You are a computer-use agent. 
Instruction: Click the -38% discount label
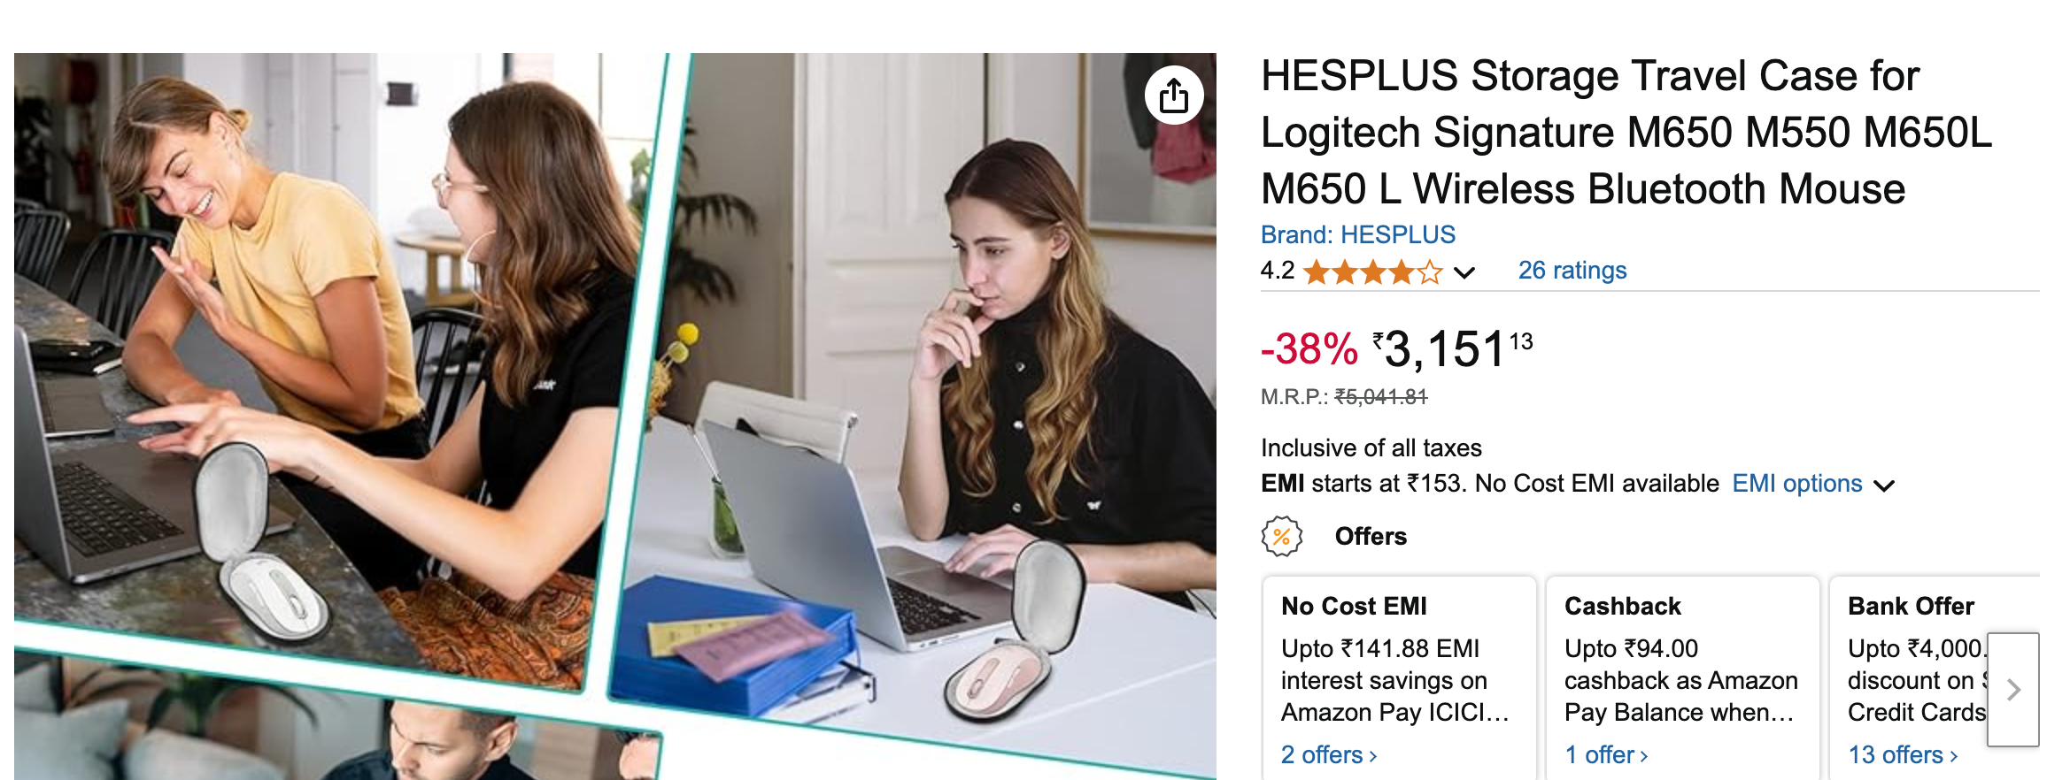tap(1309, 348)
